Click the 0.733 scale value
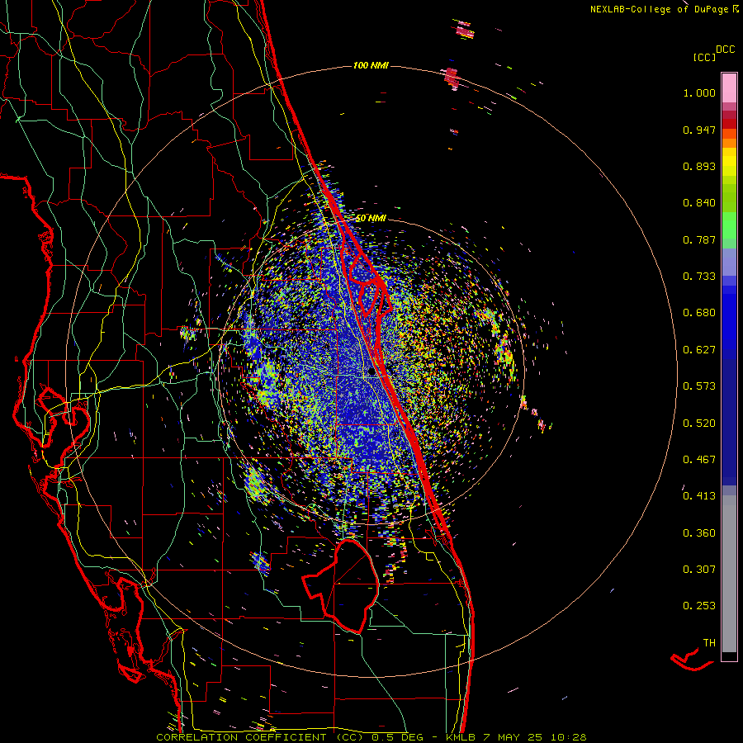The width and height of the screenshot is (743, 743). pos(699,277)
